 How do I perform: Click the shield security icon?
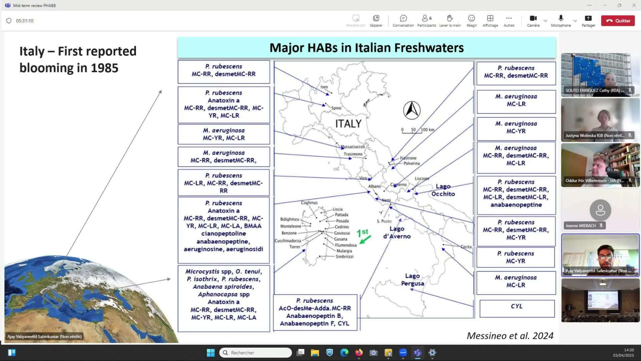[9, 21]
